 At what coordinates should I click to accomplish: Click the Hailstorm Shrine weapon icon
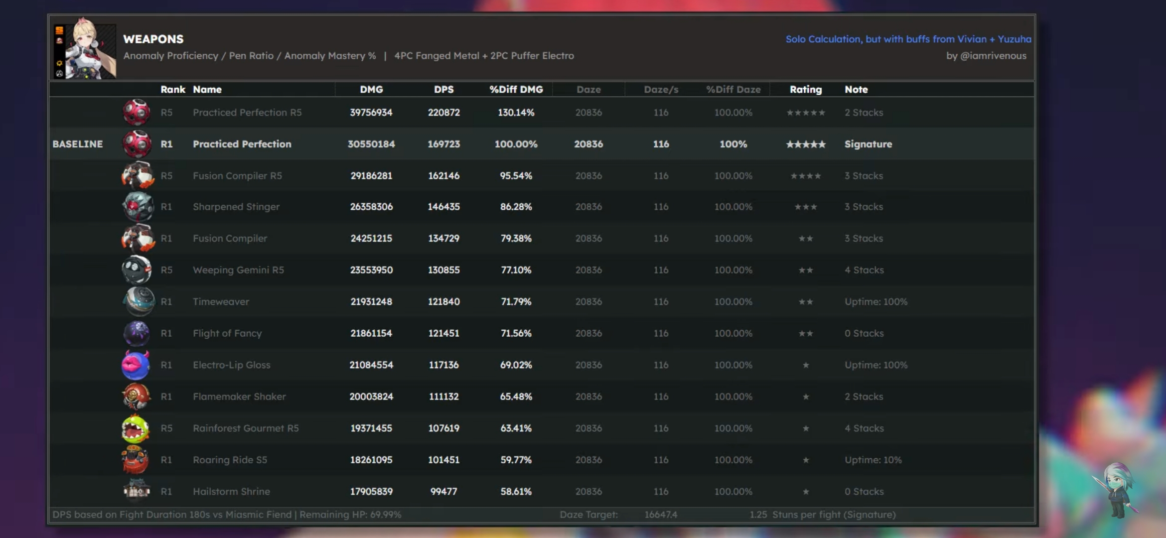[136, 491]
